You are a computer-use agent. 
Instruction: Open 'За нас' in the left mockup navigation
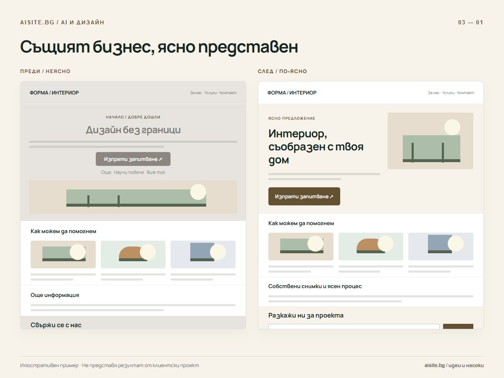(196, 93)
